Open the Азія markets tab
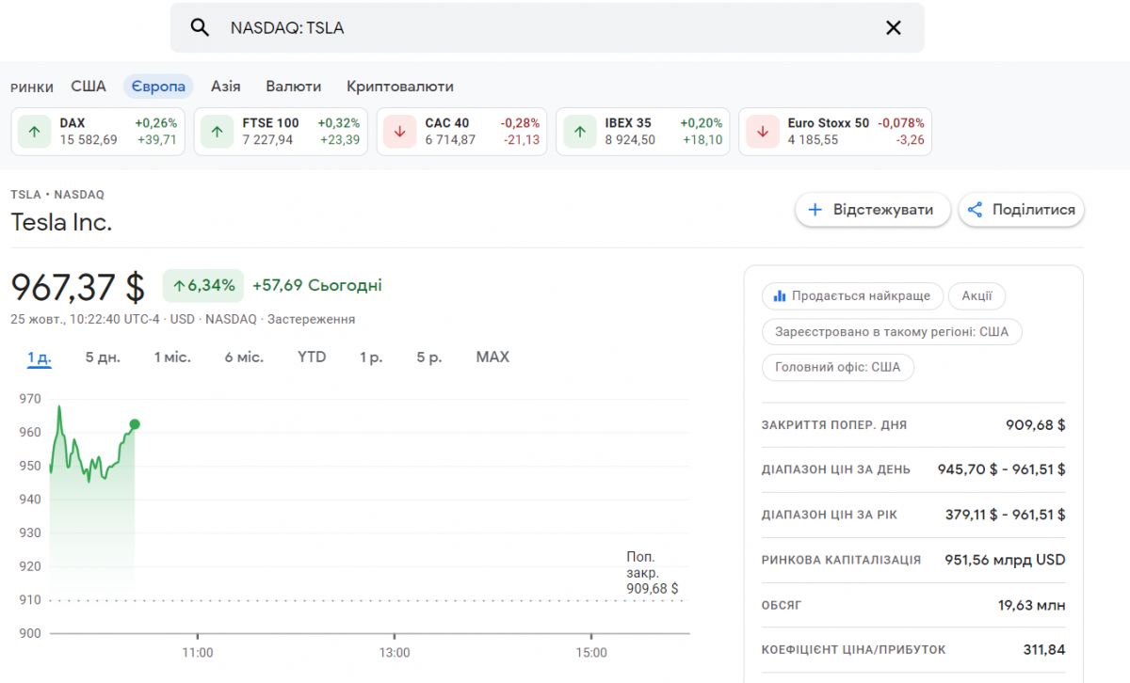The height and width of the screenshot is (683, 1130). coord(226,87)
